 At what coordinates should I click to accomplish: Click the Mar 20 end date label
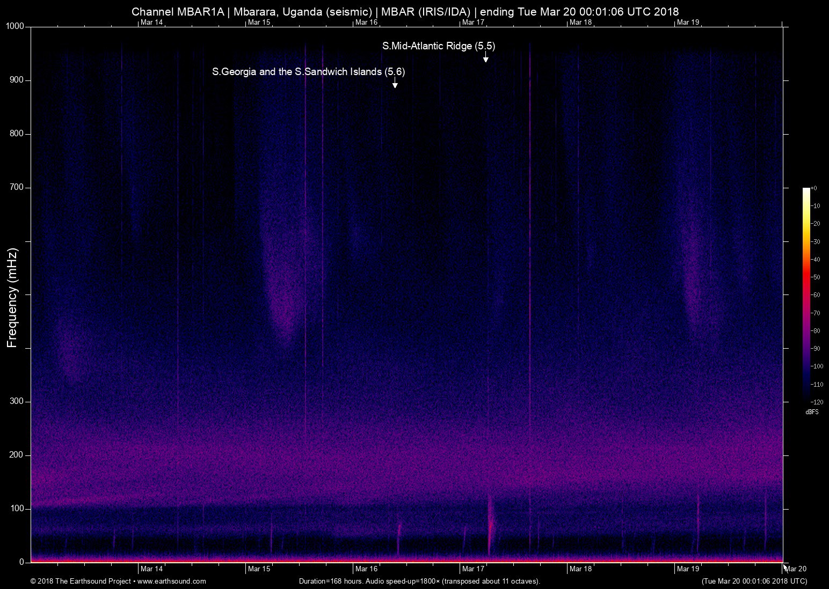[x=796, y=569]
